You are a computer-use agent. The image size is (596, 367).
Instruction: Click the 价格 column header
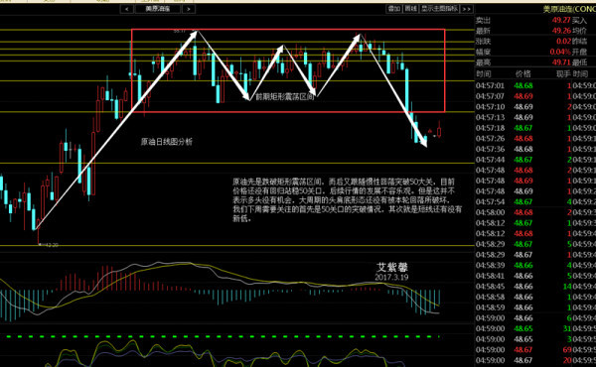[x=523, y=74]
